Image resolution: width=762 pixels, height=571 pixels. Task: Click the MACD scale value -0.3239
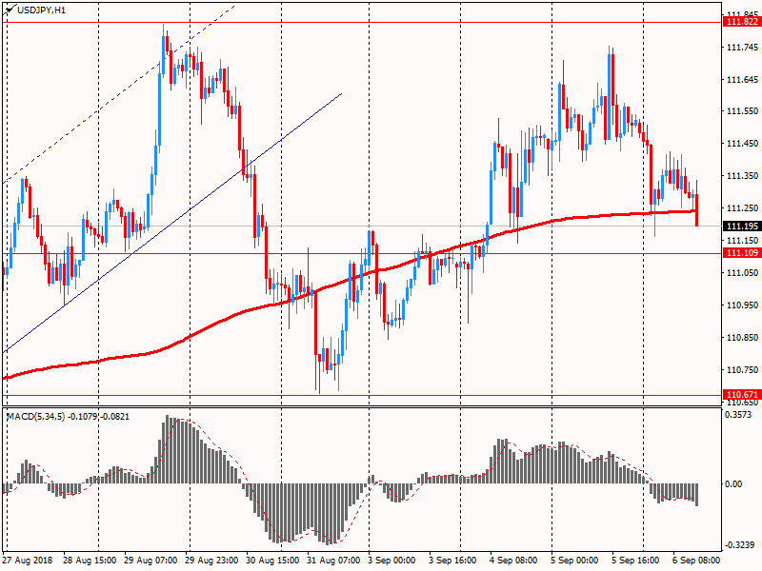pyautogui.click(x=739, y=545)
